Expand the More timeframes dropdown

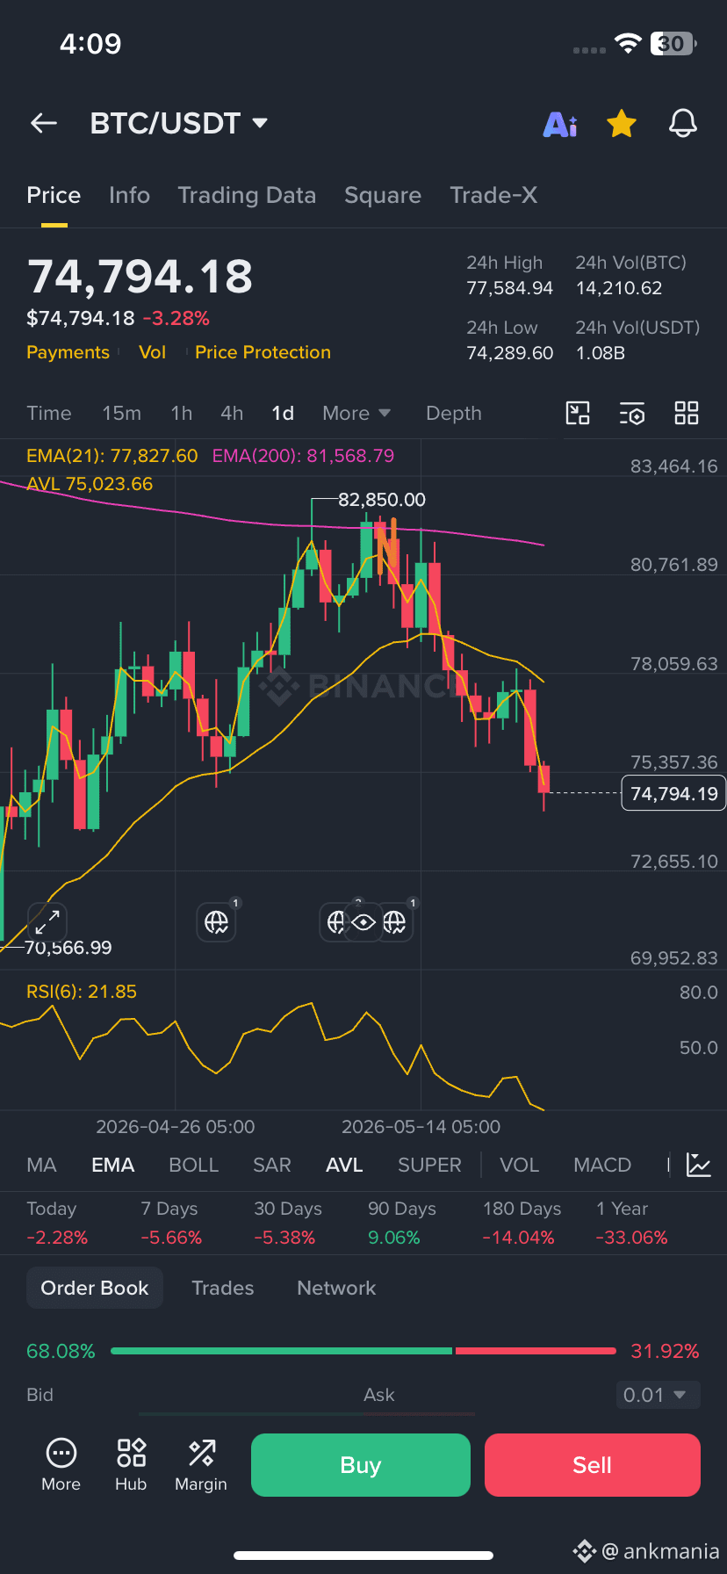(x=356, y=413)
